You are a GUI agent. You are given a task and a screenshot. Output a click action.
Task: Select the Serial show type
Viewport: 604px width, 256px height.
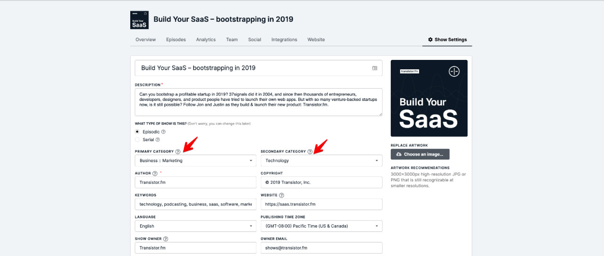pos(137,140)
